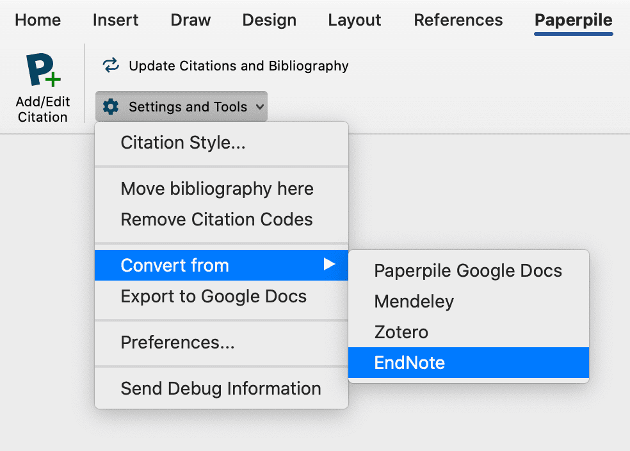Click the Update Citations refresh arrows icon
Screen dimensions: 630x451
(x=111, y=65)
